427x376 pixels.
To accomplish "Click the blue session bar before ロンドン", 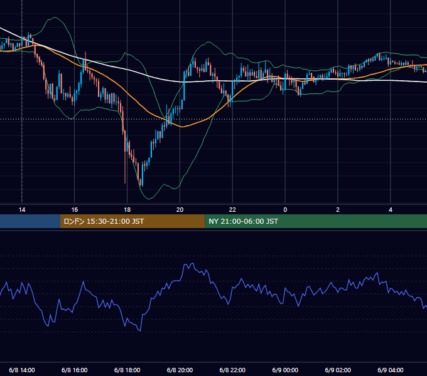I will pyautogui.click(x=30, y=221).
